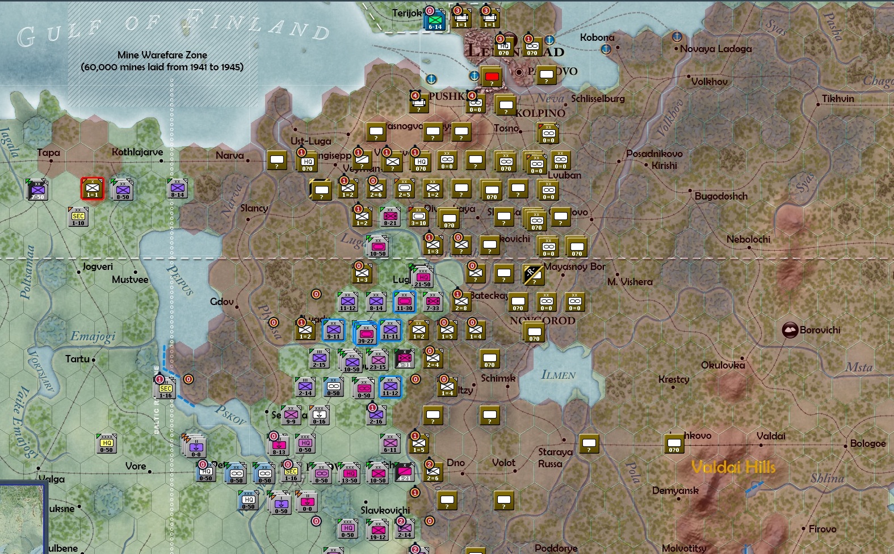Click the Bugodoshch town label
The image size is (894, 554).
tap(721, 196)
